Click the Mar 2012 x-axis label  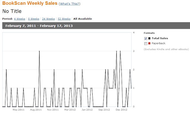pyautogui.click(x=70, y=110)
